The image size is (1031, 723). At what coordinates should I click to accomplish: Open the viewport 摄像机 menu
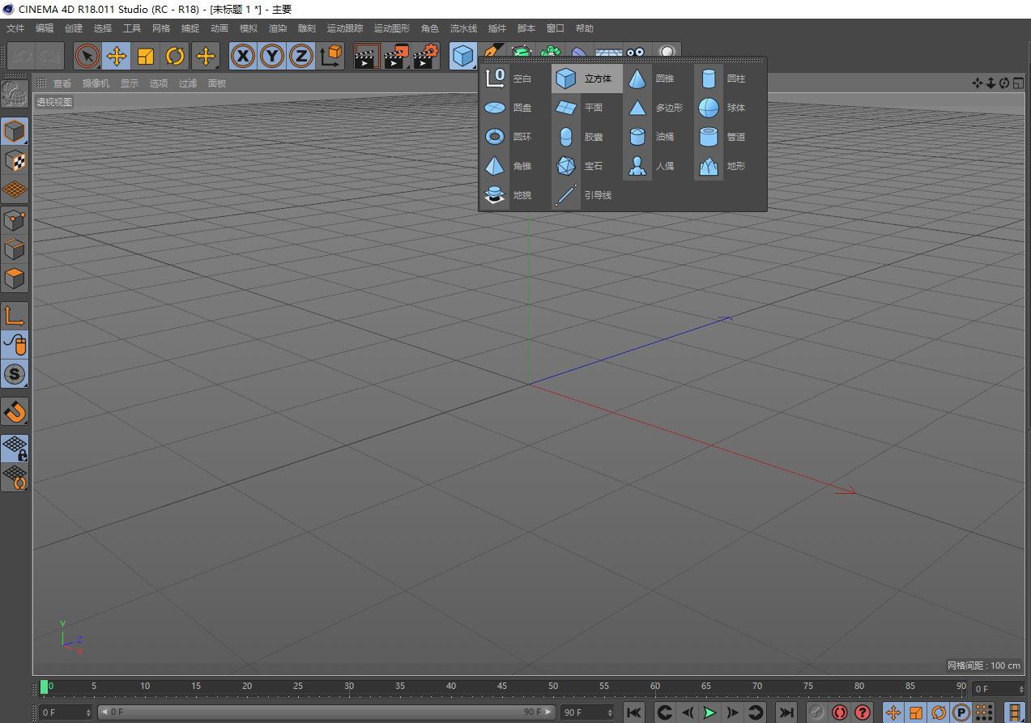click(x=96, y=83)
